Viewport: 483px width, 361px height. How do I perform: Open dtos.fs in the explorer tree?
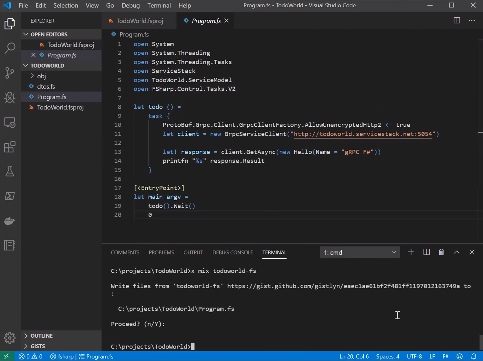point(61,86)
